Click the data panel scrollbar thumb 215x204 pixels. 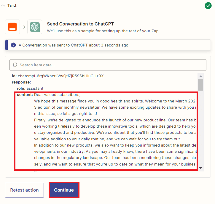201,84
